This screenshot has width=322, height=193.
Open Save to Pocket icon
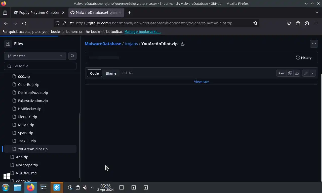tap(289, 23)
